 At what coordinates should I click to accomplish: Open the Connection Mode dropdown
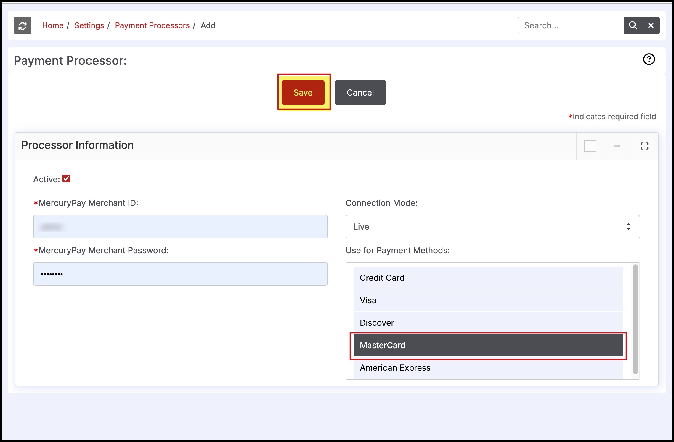[492, 227]
